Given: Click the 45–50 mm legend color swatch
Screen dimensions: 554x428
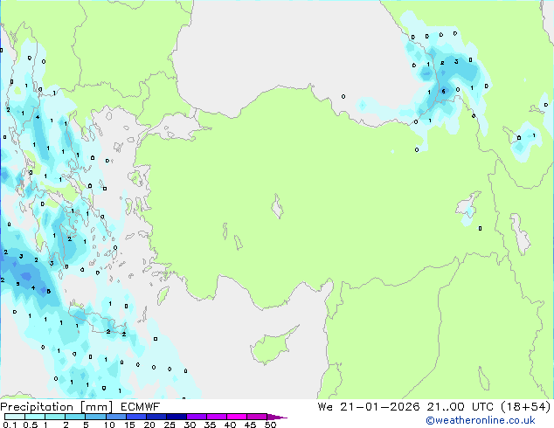Looking at the screenshot, I should point(257,417).
